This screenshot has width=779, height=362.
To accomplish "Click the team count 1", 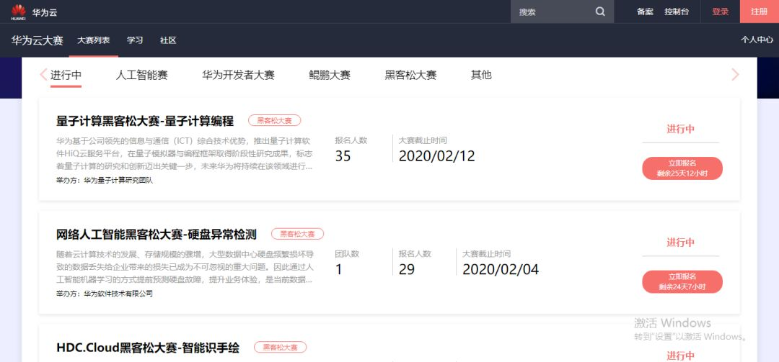I will [339, 270].
